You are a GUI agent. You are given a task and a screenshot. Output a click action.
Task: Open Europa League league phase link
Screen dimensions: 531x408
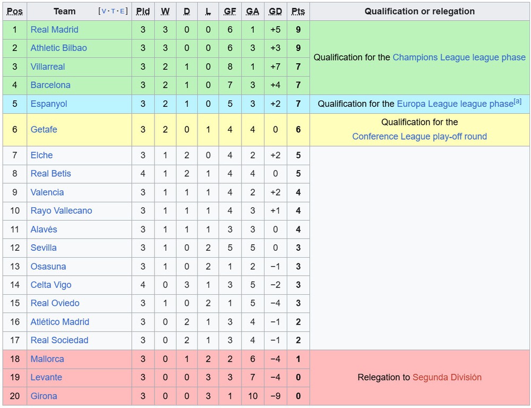click(455, 104)
